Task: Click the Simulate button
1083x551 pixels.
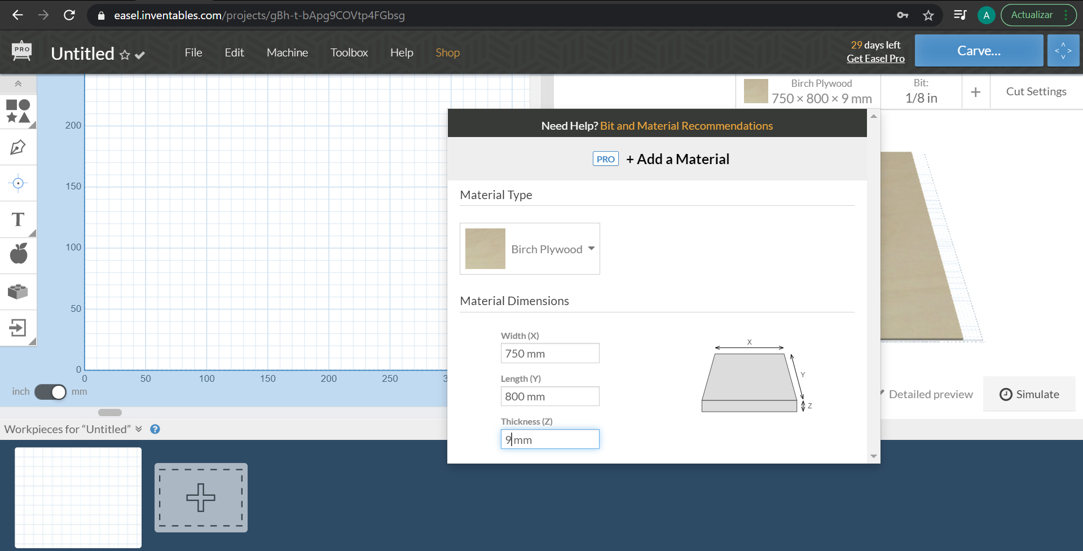Action: pos(1029,394)
